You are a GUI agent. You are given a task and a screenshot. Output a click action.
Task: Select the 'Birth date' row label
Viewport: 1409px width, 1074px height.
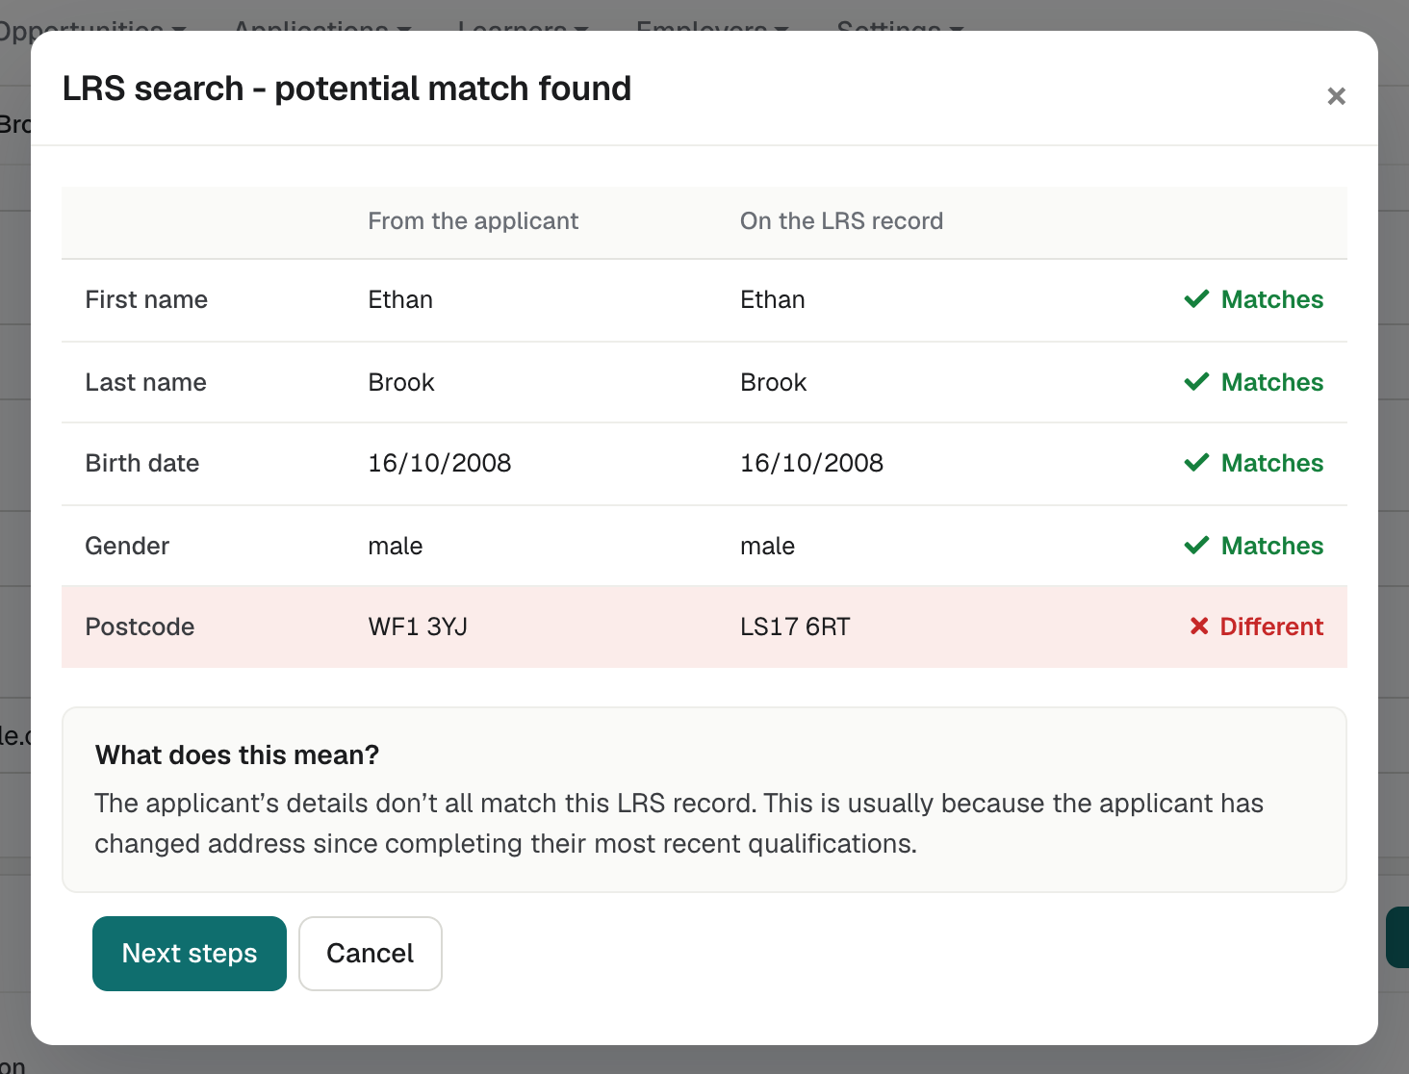(x=141, y=463)
